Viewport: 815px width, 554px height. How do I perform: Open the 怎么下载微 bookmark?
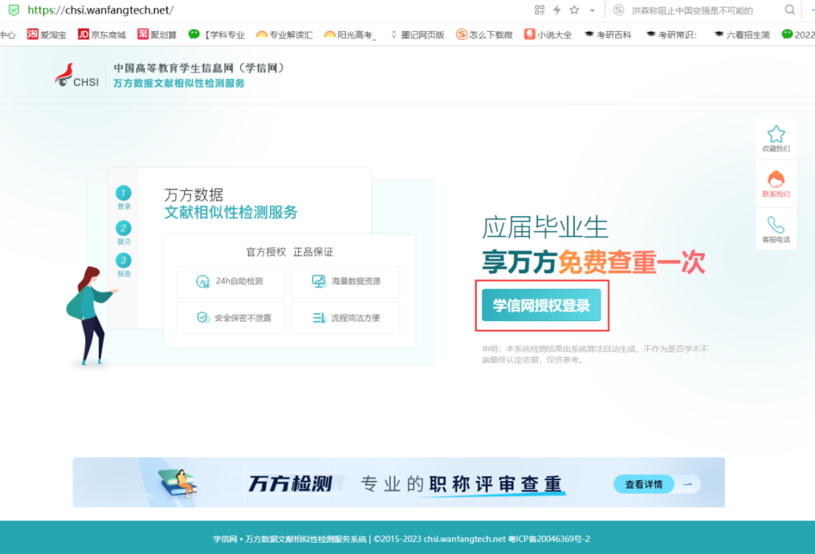484,35
